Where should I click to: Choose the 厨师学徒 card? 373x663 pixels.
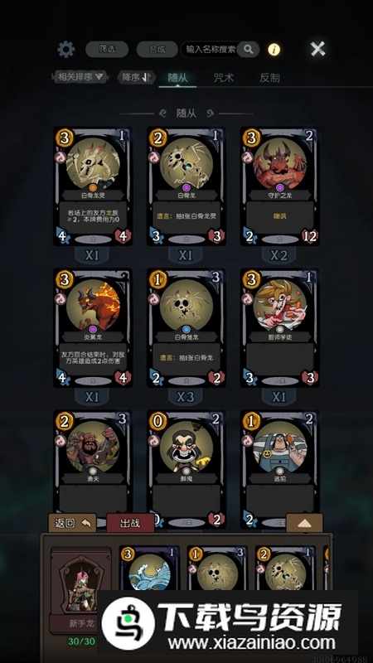pyautogui.click(x=280, y=327)
